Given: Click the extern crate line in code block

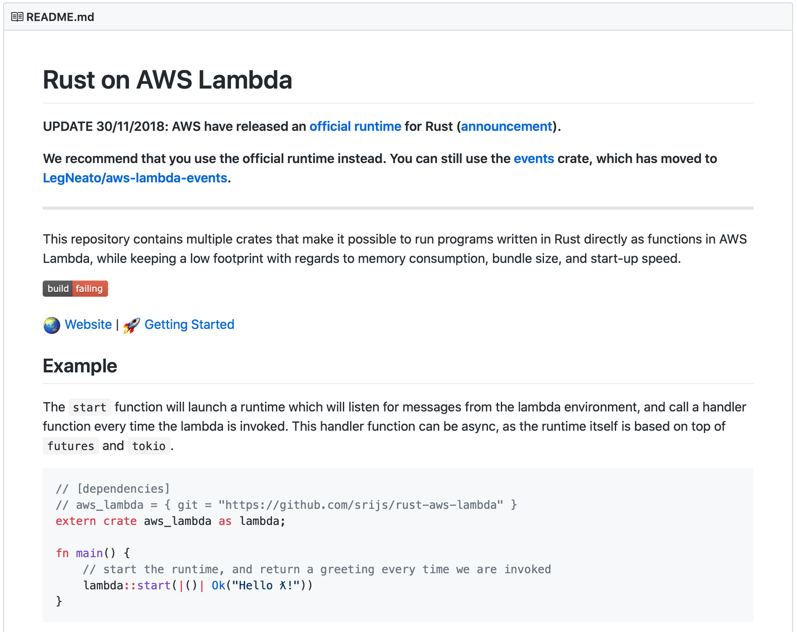Looking at the screenshot, I should pyautogui.click(x=170, y=521).
